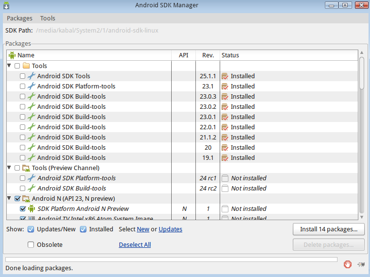Click the red stop-hand icon in status bar
The image size is (370, 277).
click(347, 264)
